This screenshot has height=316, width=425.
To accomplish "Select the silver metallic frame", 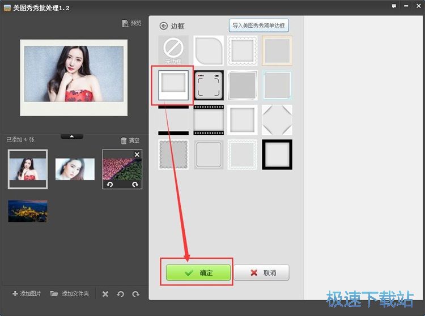I will [243, 85].
